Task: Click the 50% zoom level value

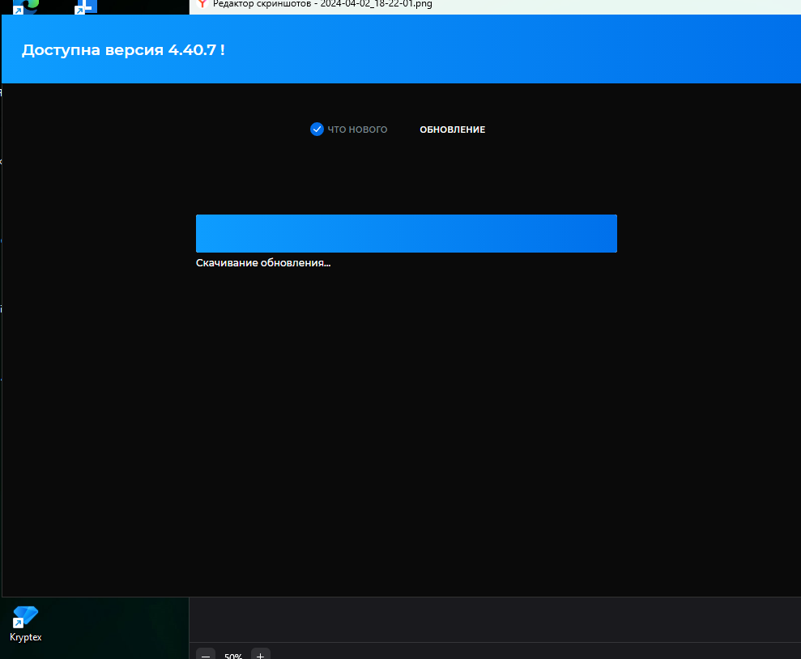Action: [x=233, y=656]
